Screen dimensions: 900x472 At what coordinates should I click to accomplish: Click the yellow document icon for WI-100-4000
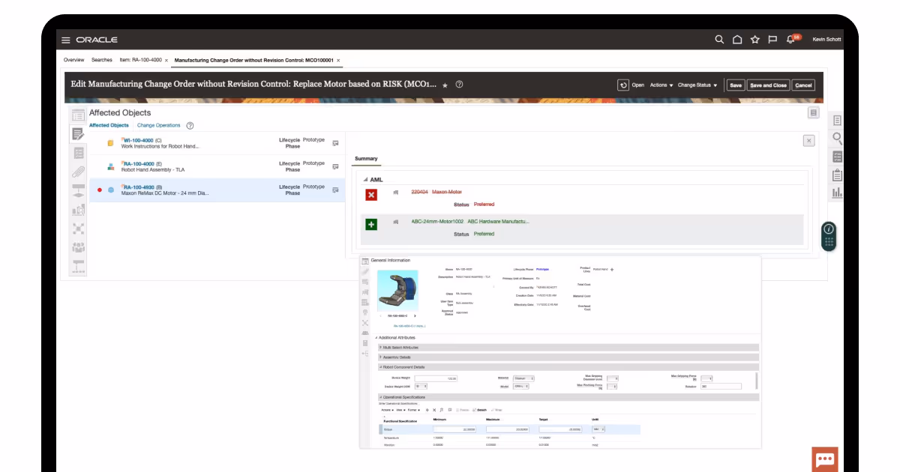(110, 143)
